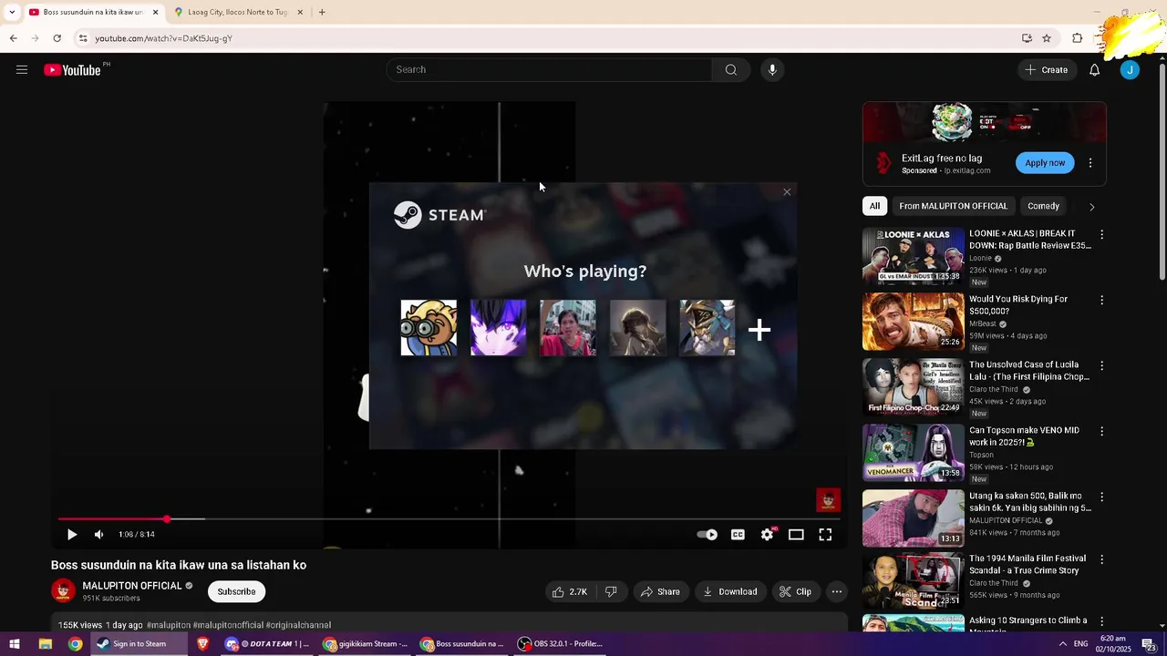Viewport: 1167px width, 656px height.
Task: Select the goggles dog Steam profile avatar
Action: click(429, 328)
